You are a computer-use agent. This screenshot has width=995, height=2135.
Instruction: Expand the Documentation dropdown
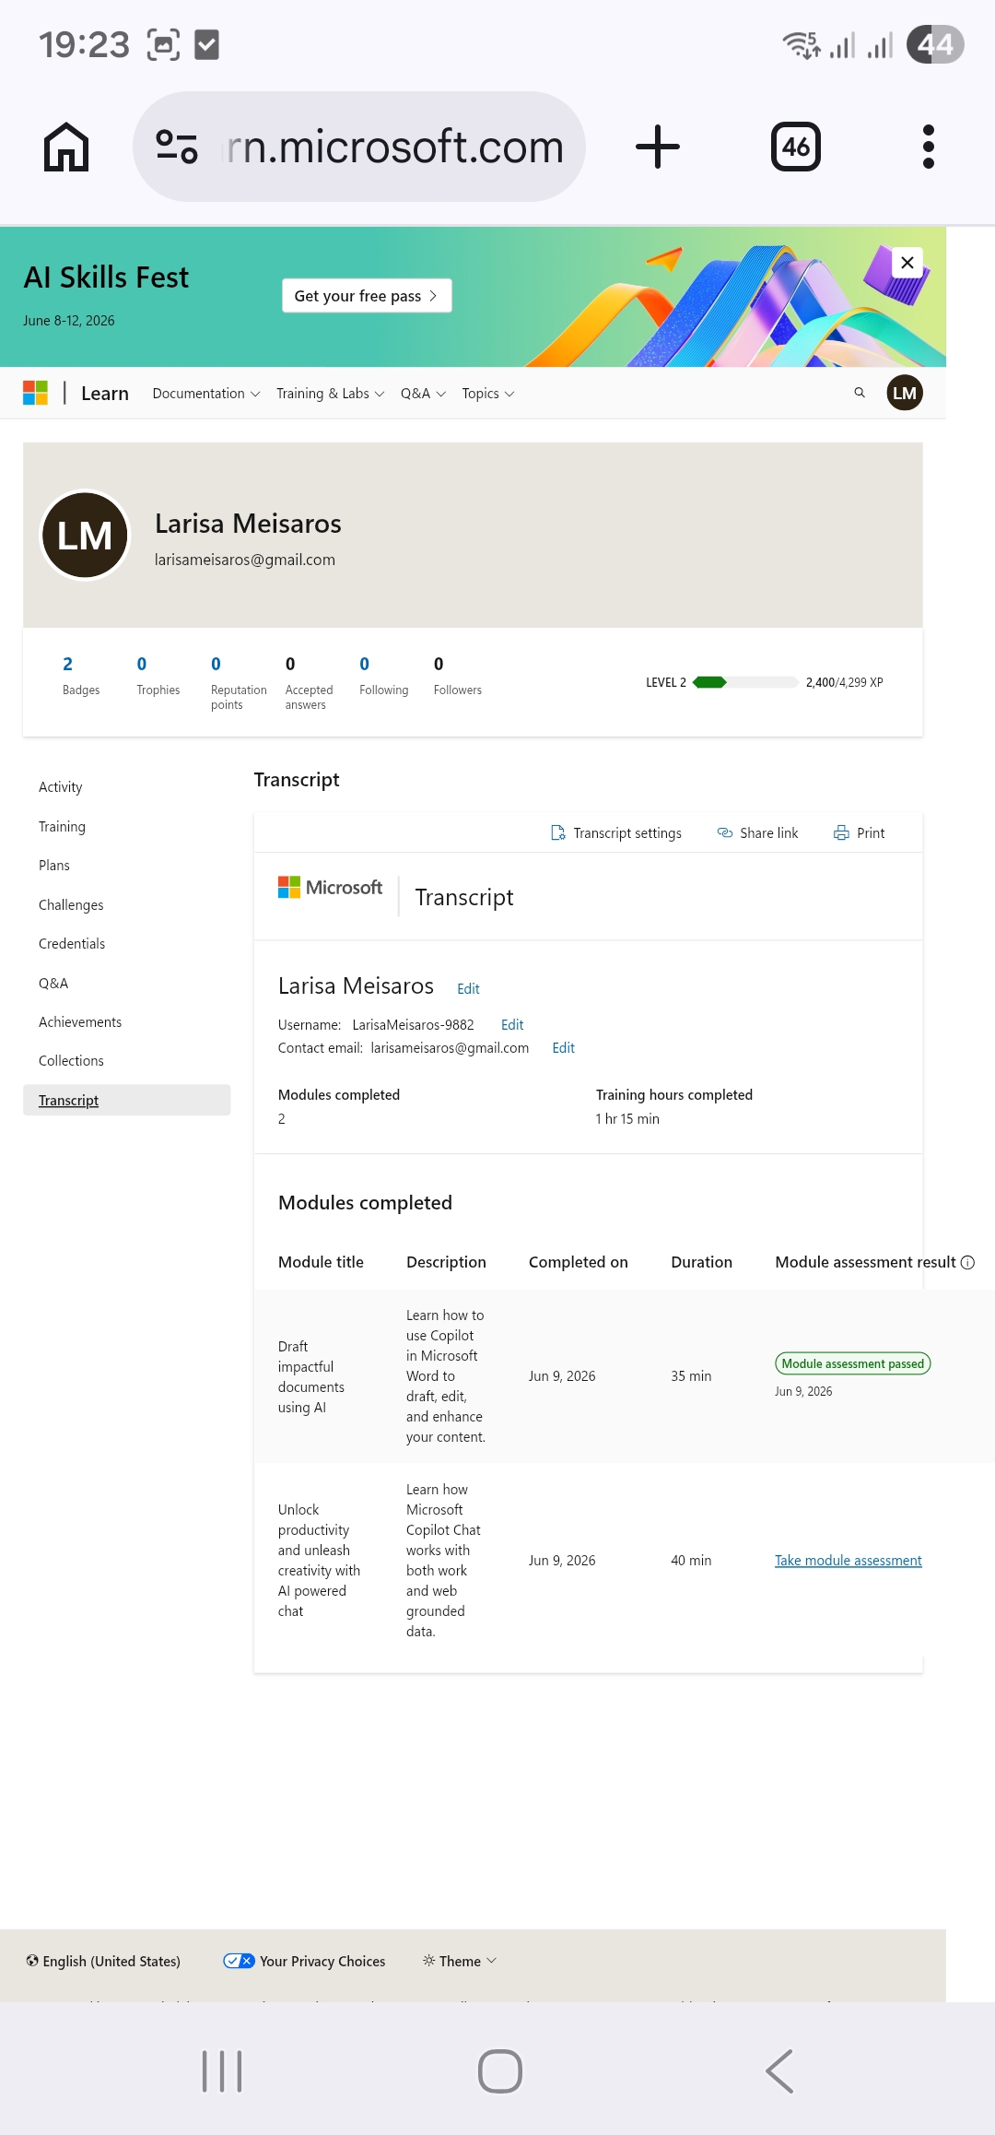(x=206, y=394)
